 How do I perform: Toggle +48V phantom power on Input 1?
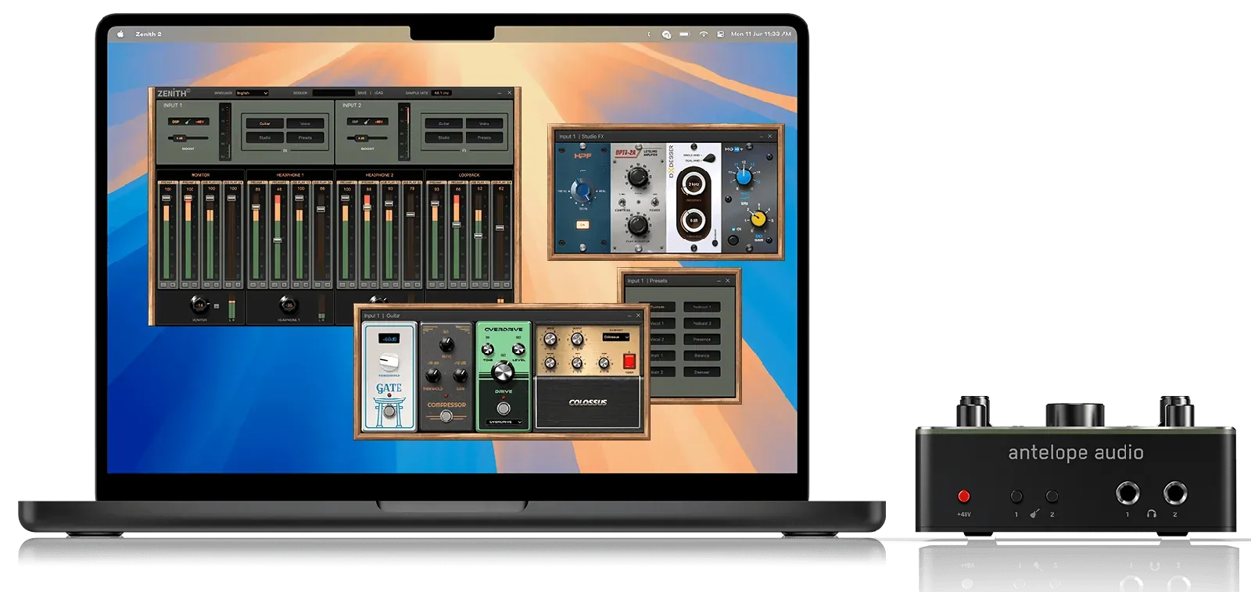coord(200,122)
